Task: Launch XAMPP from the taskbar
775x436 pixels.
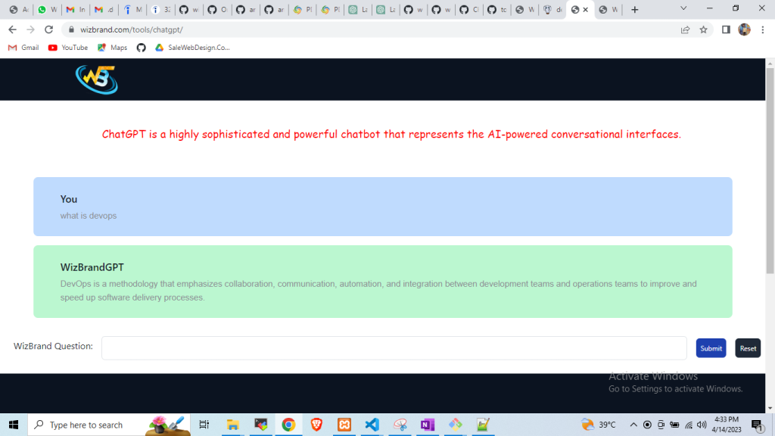Action: click(x=344, y=425)
